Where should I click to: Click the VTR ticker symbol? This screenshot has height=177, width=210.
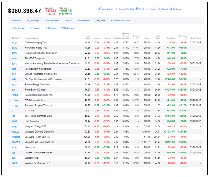pos(14,148)
